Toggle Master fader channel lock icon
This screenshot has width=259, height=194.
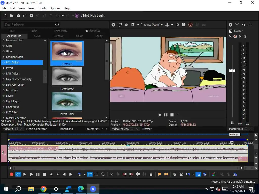point(232,123)
